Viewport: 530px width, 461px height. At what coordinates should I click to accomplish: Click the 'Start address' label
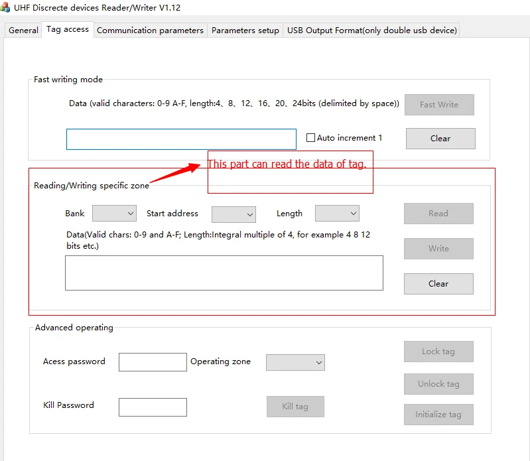point(172,214)
